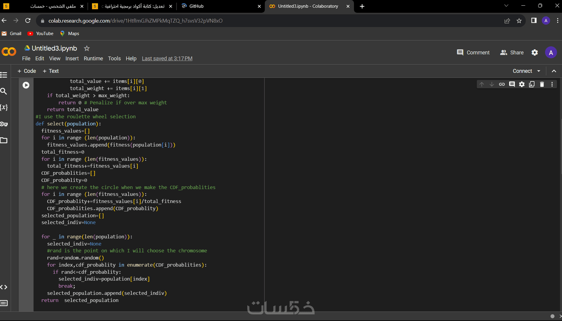Collapse the header with the chevron
Screen dimensions: 562x321
coord(554,71)
